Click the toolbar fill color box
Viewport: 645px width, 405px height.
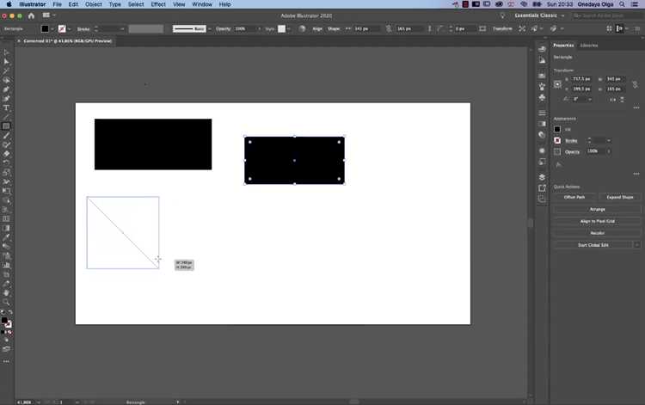[x=4, y=320]
